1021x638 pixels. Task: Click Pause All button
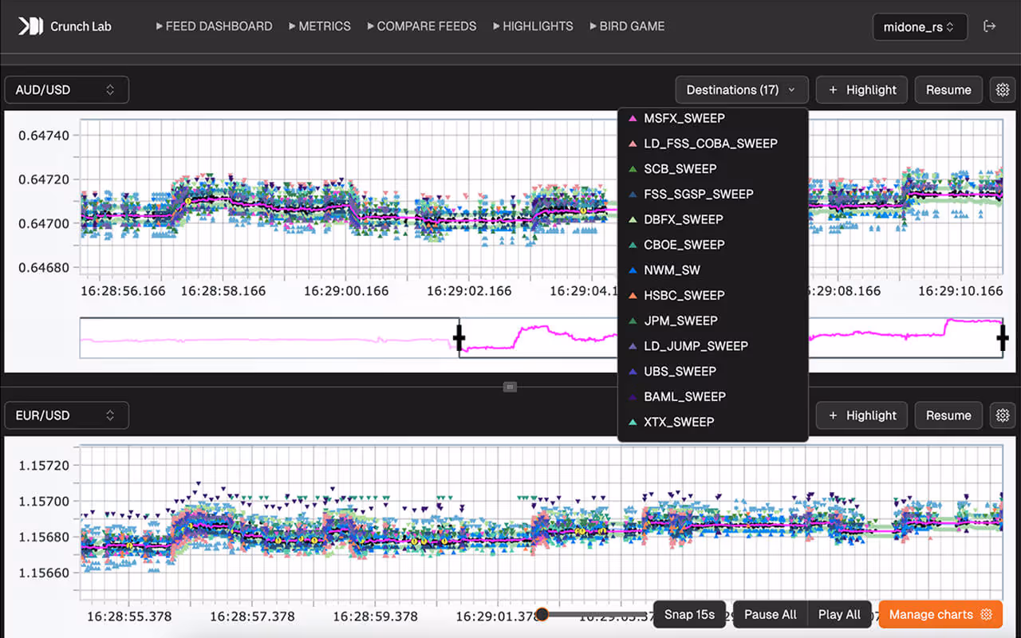(x=771, y=615)
